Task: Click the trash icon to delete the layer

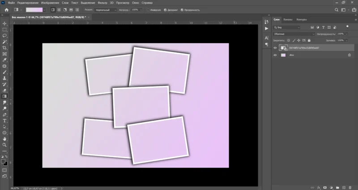Action: (x=349, y=187)
